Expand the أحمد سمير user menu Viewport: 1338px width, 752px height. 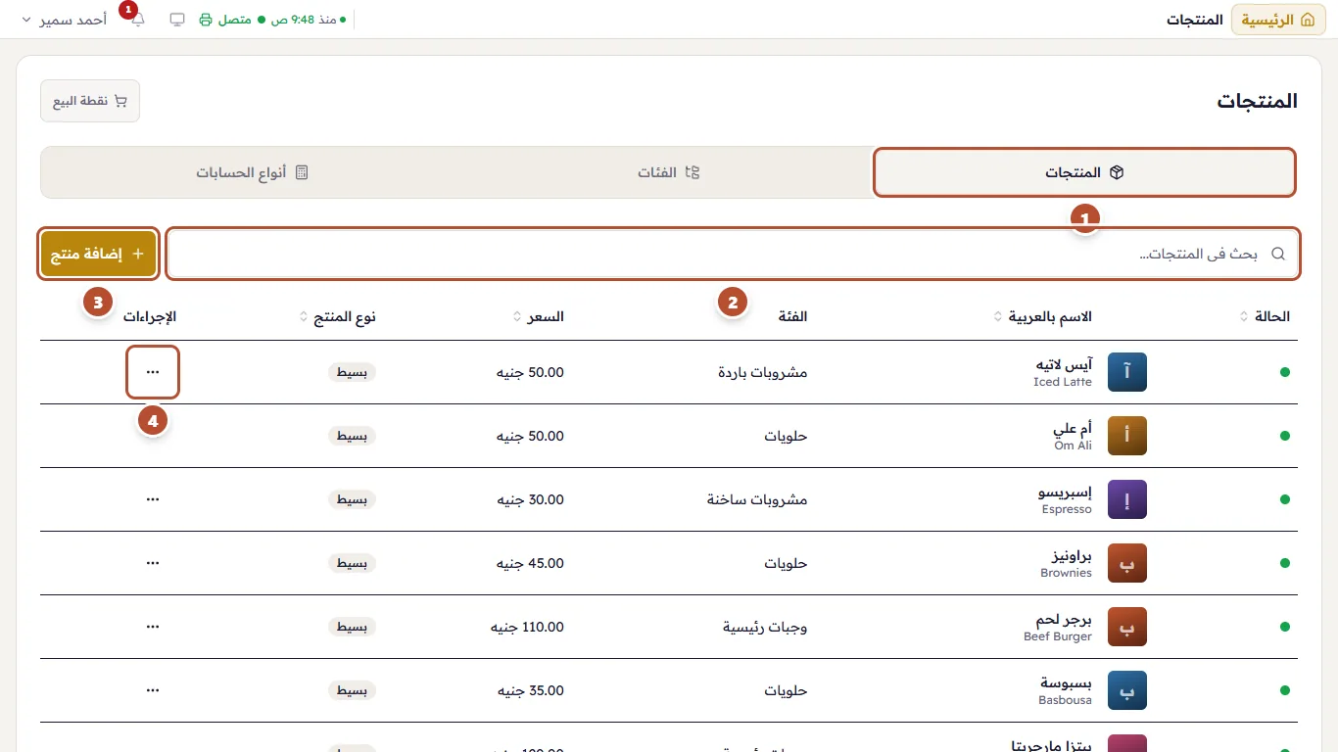[x=65, y=20]
